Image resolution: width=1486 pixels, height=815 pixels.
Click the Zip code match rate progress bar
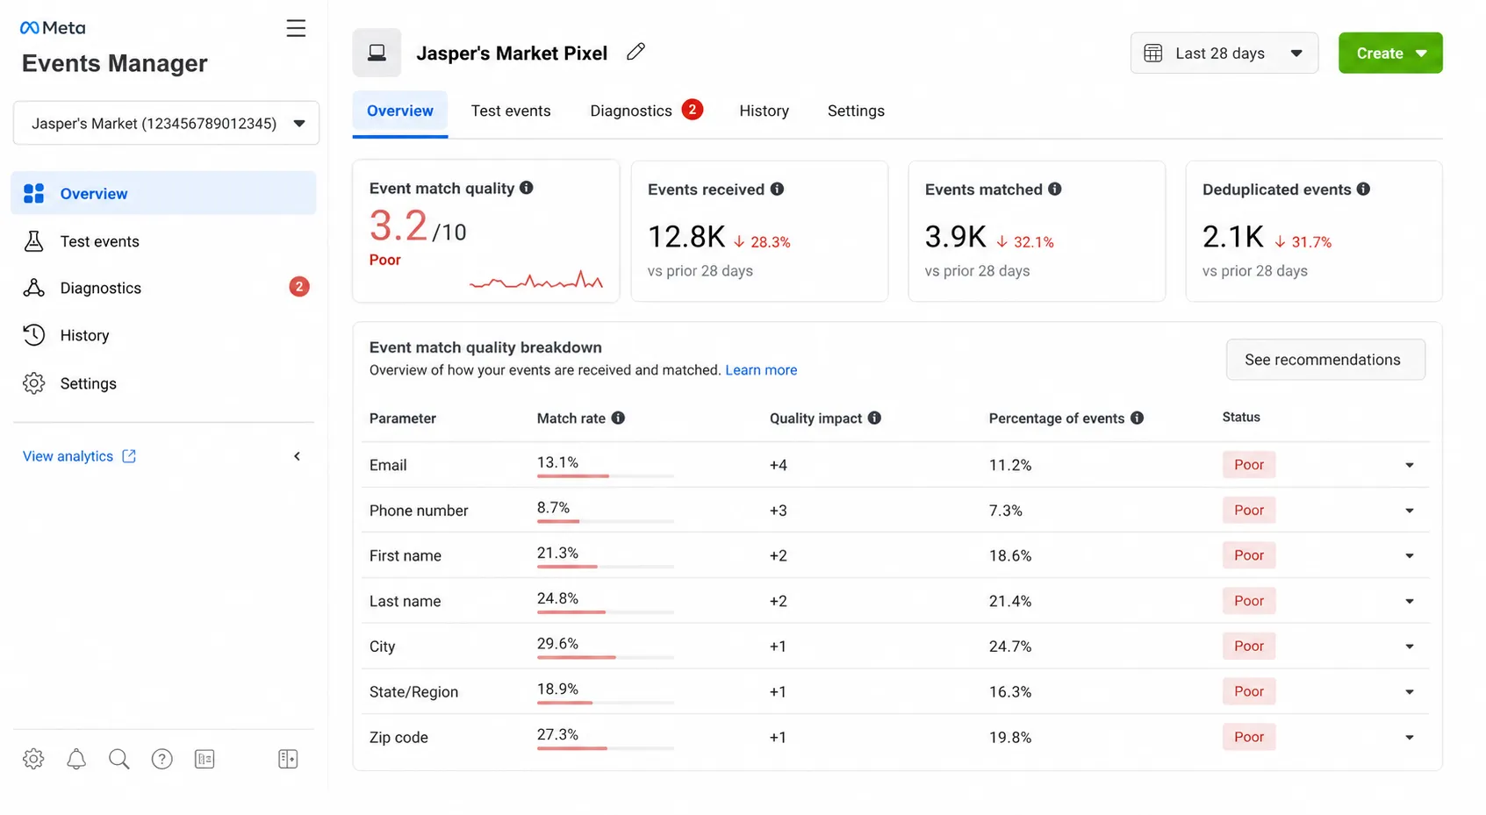click(606, 748)
